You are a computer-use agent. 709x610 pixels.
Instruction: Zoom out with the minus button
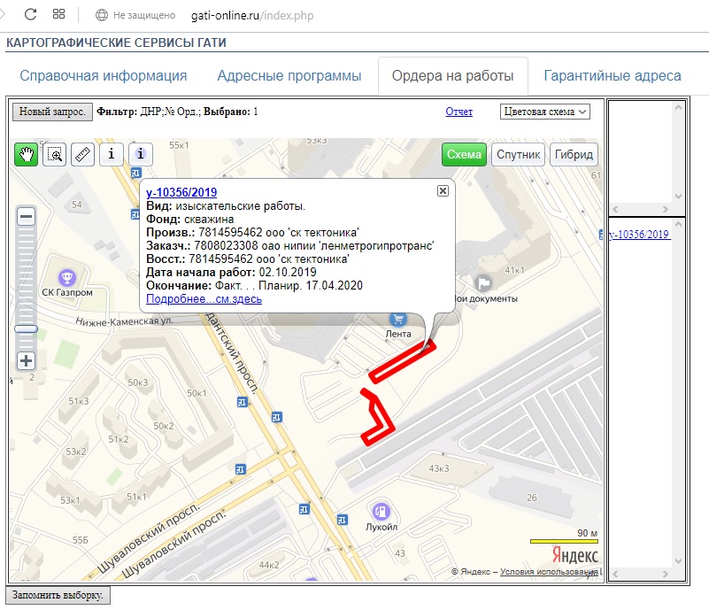coord(27,217)
